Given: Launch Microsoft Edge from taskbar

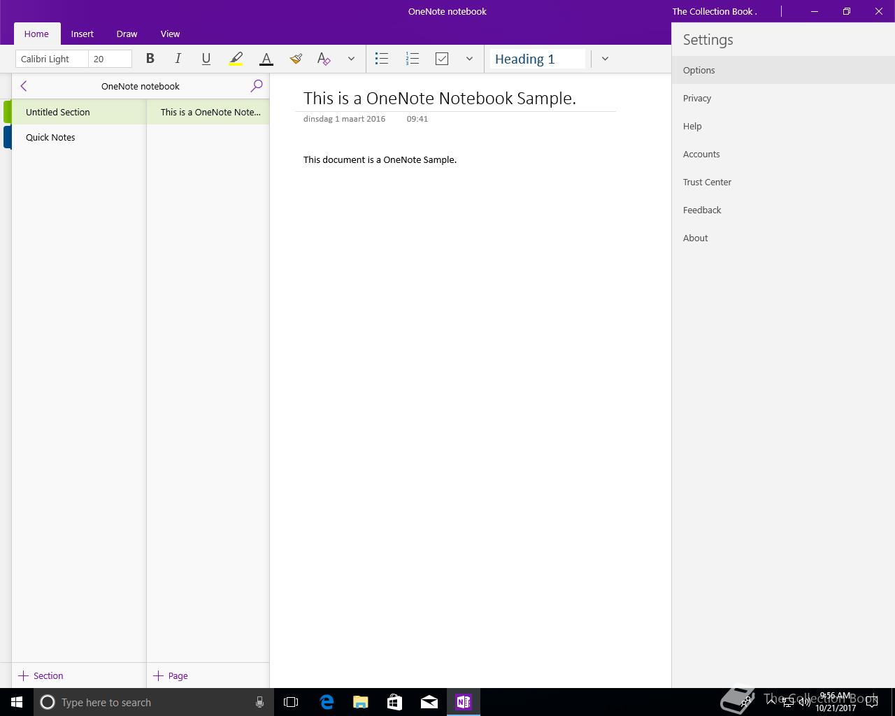Looking at the screenshot, I should (327, 702).
